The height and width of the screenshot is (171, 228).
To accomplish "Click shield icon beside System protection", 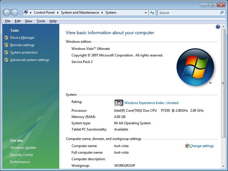I will pos(6,52).
